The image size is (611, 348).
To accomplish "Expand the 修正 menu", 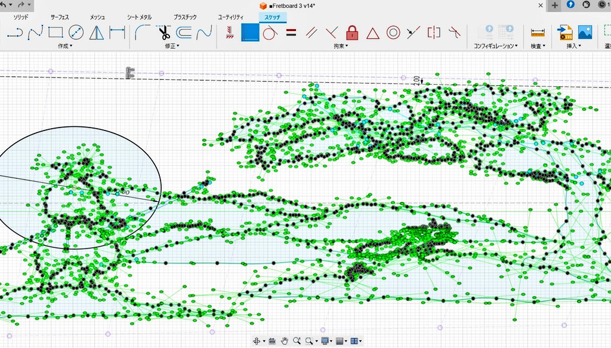I will pyautogui.click(x=172, y=46).
